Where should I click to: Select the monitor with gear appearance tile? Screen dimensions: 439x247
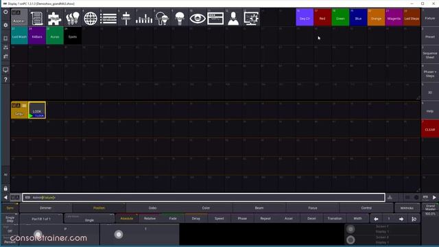252,19
